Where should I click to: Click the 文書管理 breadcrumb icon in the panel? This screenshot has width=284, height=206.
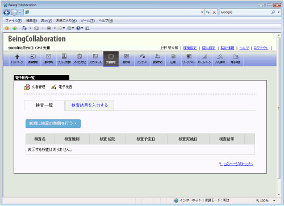pyautogui.click(x=27, y=87)
